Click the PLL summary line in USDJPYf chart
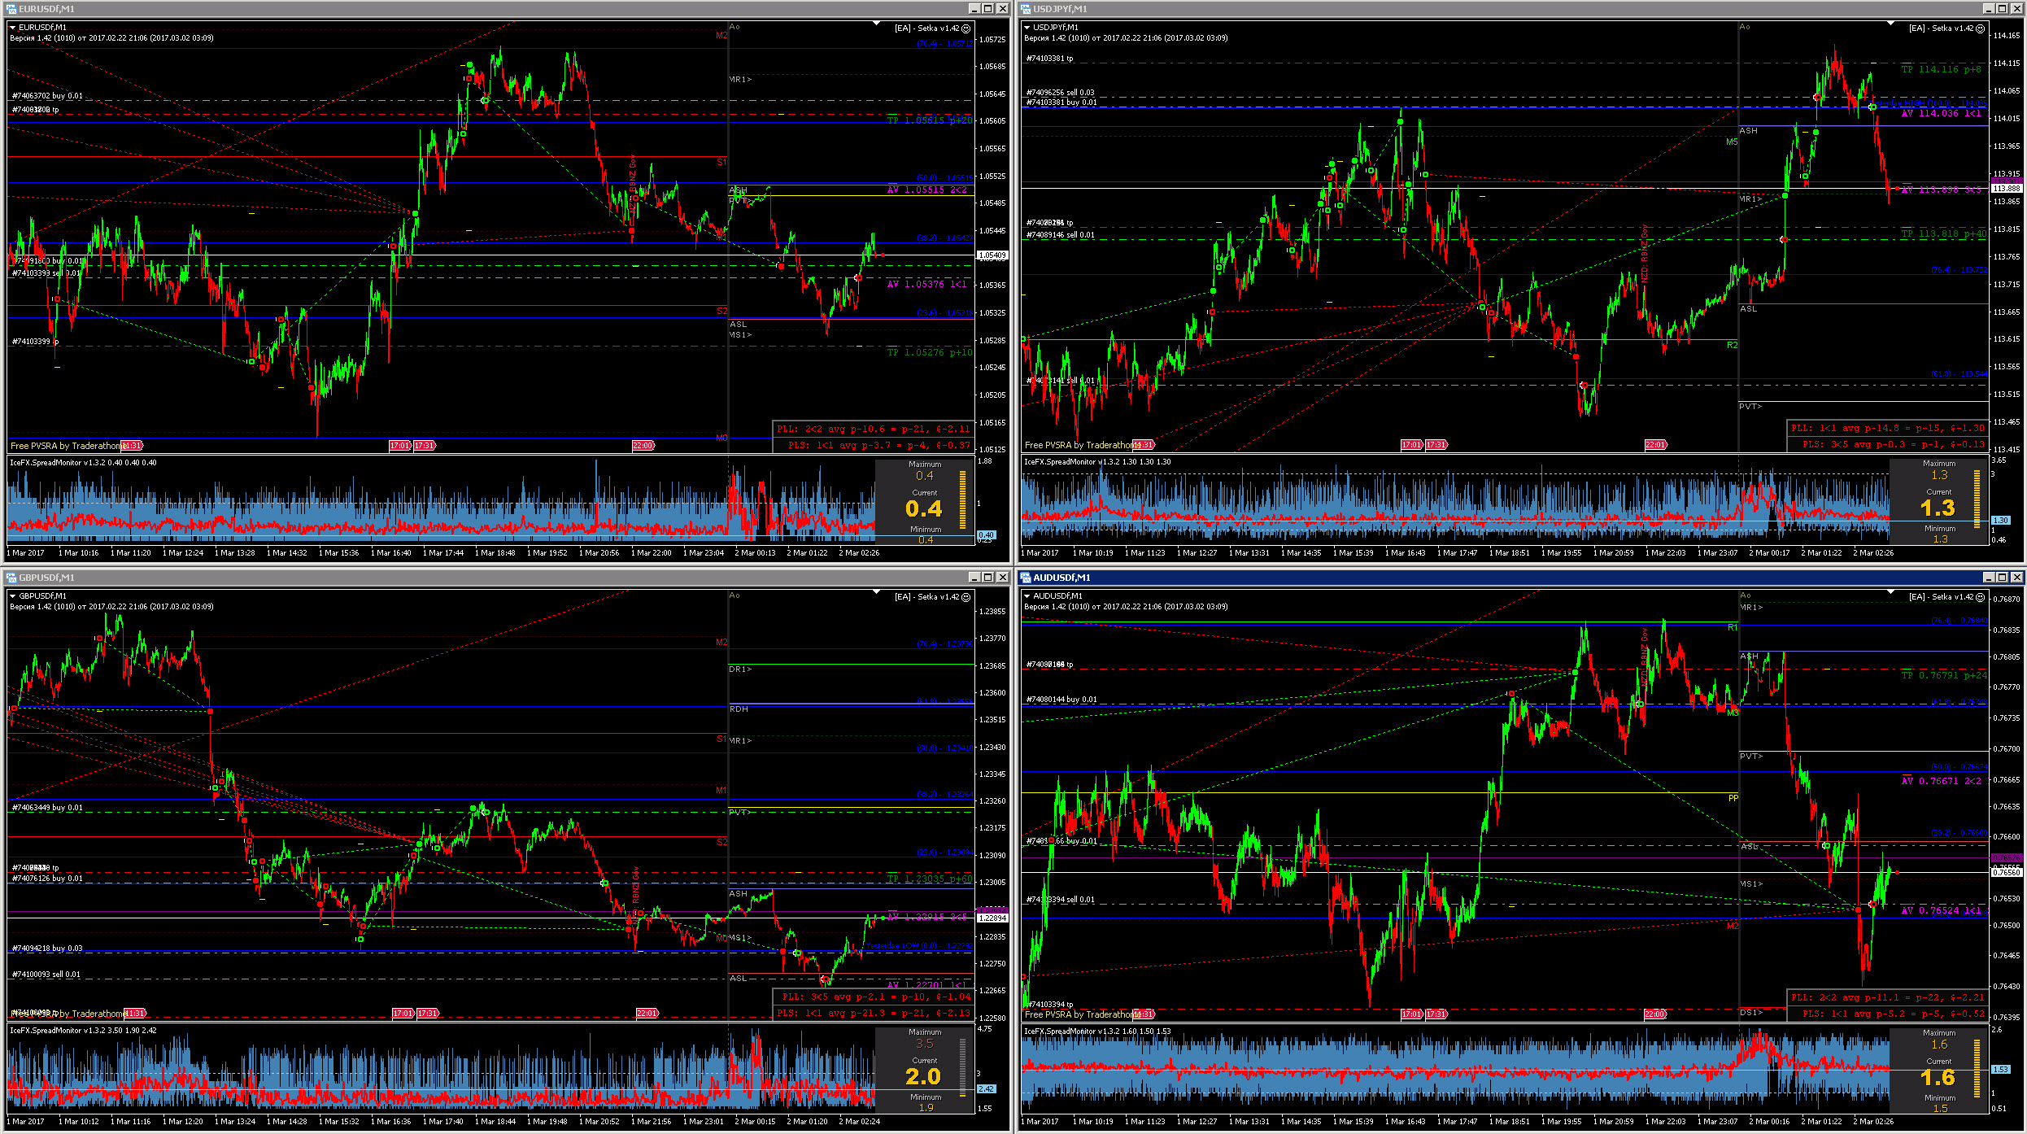The image size is (2027, 1134). [1888, 428]
